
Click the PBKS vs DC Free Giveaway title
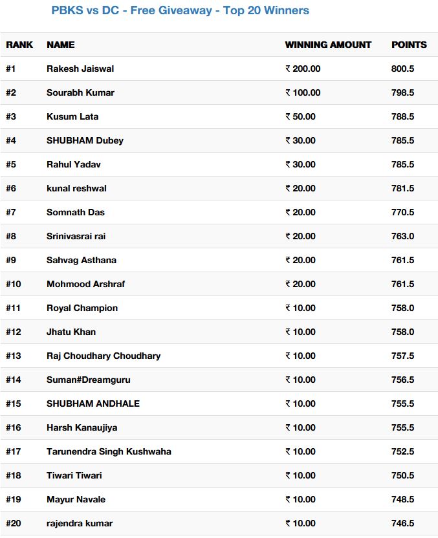(181, 10)
